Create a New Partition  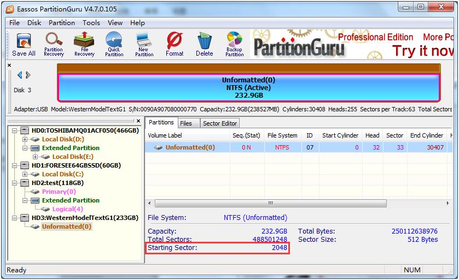click(x=144, y=44)
